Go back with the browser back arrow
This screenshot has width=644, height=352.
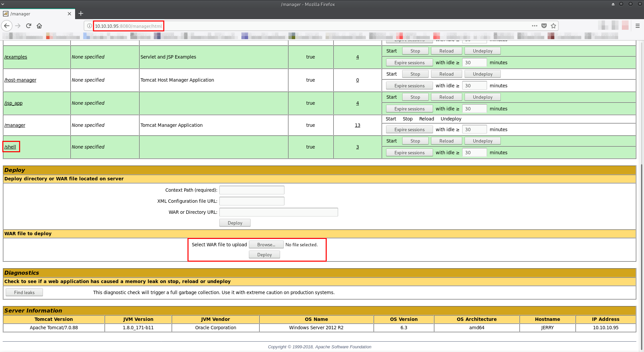(7, 26)
